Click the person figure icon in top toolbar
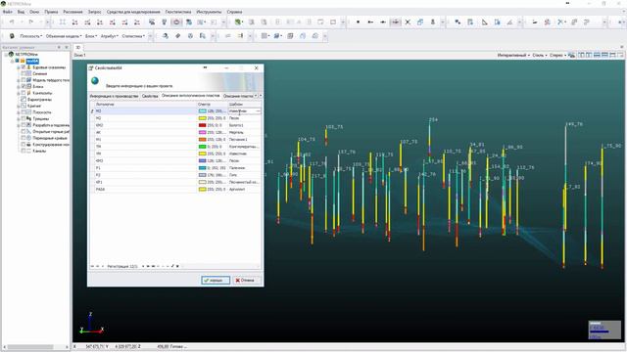 (432, 22)
